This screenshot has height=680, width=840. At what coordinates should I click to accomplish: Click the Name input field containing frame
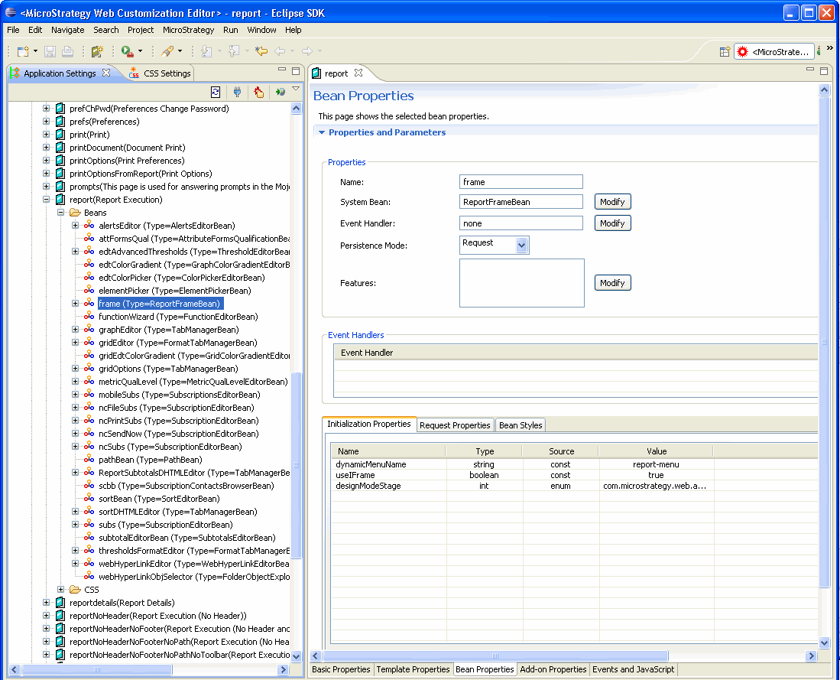(x=521, y=182)
